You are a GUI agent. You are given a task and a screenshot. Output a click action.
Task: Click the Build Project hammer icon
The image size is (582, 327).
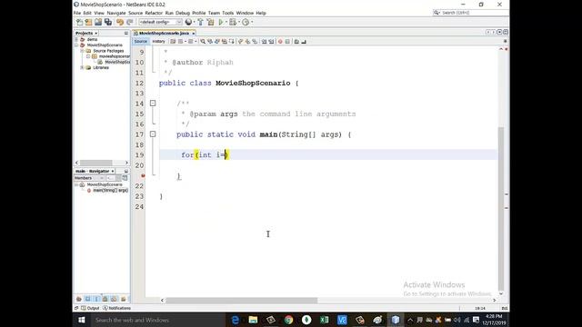coord(200,22)
